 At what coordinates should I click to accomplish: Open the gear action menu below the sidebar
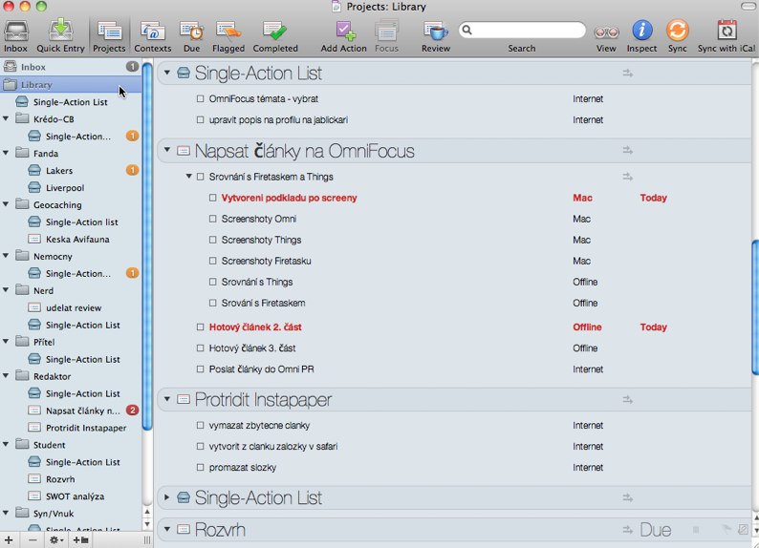click(56, 539)
